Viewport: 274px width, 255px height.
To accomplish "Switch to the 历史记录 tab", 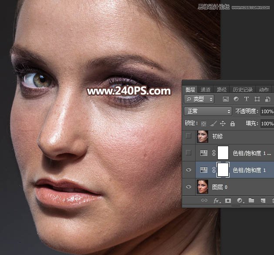I will 243,90.
